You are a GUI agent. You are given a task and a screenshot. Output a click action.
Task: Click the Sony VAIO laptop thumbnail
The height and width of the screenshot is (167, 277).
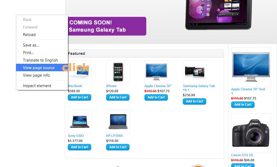[80, 122]
